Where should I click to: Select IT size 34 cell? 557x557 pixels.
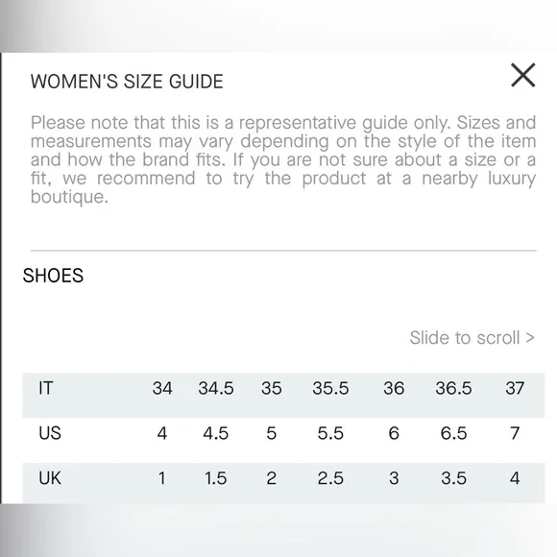(162, 388)
